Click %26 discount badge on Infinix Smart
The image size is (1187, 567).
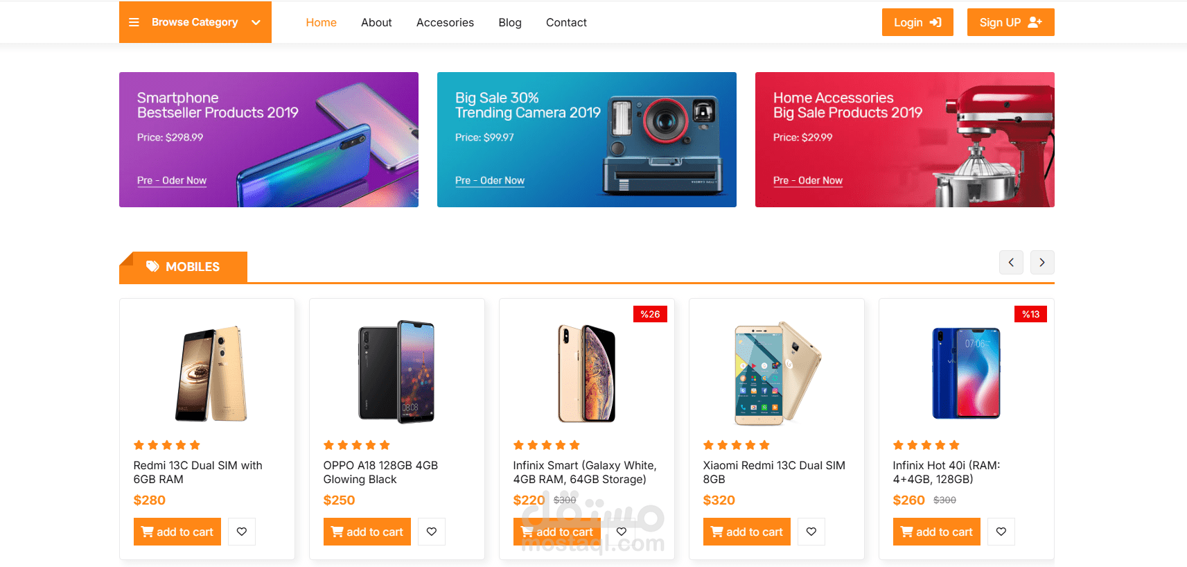(x=650, y=314)
